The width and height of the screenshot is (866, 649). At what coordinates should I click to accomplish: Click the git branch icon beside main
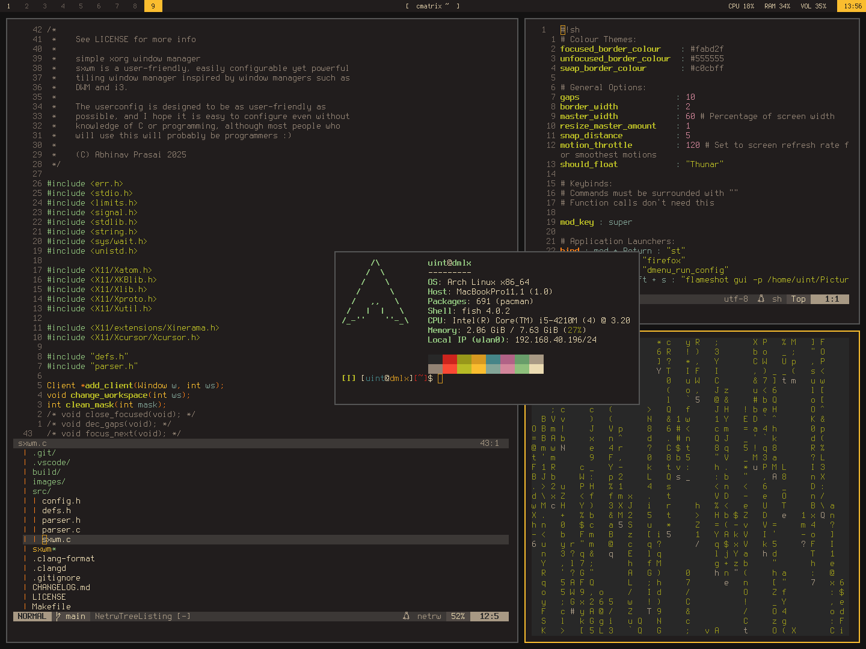[58, 616]
